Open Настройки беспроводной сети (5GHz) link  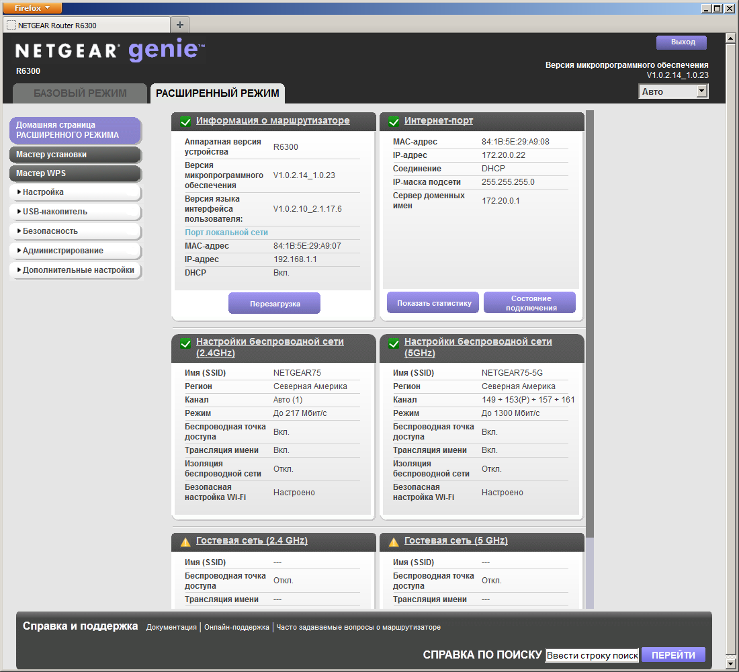(x=478, y=347)
